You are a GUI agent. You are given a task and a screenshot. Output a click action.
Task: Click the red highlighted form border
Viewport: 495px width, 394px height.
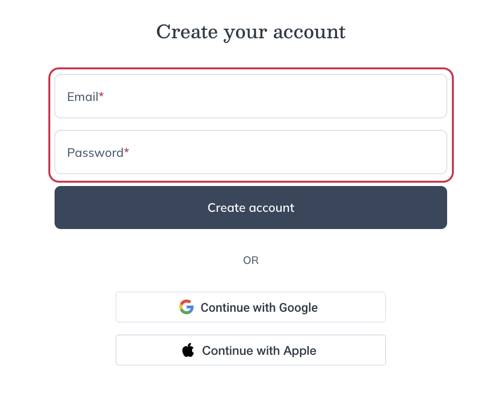[251, 69]
